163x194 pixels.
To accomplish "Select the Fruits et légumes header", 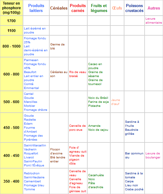I will click(99, 8).
